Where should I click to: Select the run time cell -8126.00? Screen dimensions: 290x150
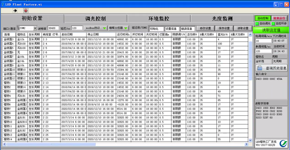pyautogui.click(x=124, y=104)
